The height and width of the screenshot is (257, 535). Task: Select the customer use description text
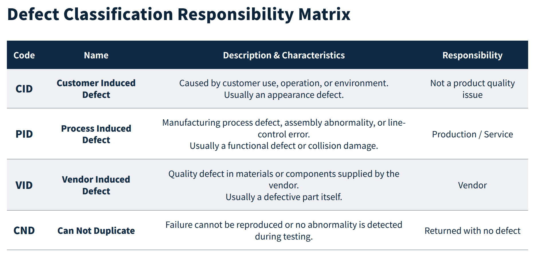point(284,89)
